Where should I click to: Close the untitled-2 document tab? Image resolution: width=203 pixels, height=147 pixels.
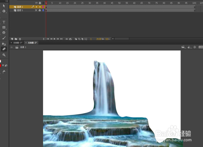(x=26, y=43)
